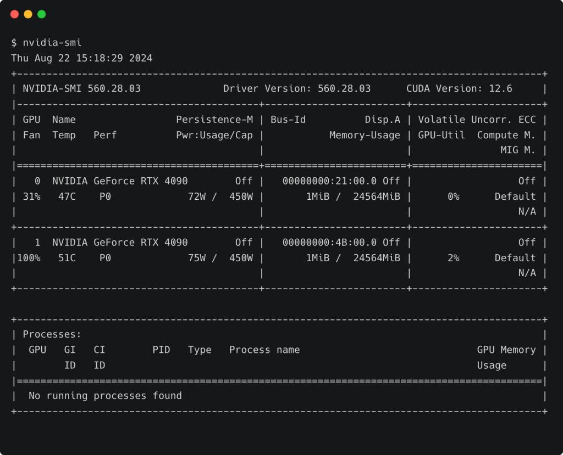563x455 pixels.
Task: Click the "MIG M." header
Action: tap(518, 150)
